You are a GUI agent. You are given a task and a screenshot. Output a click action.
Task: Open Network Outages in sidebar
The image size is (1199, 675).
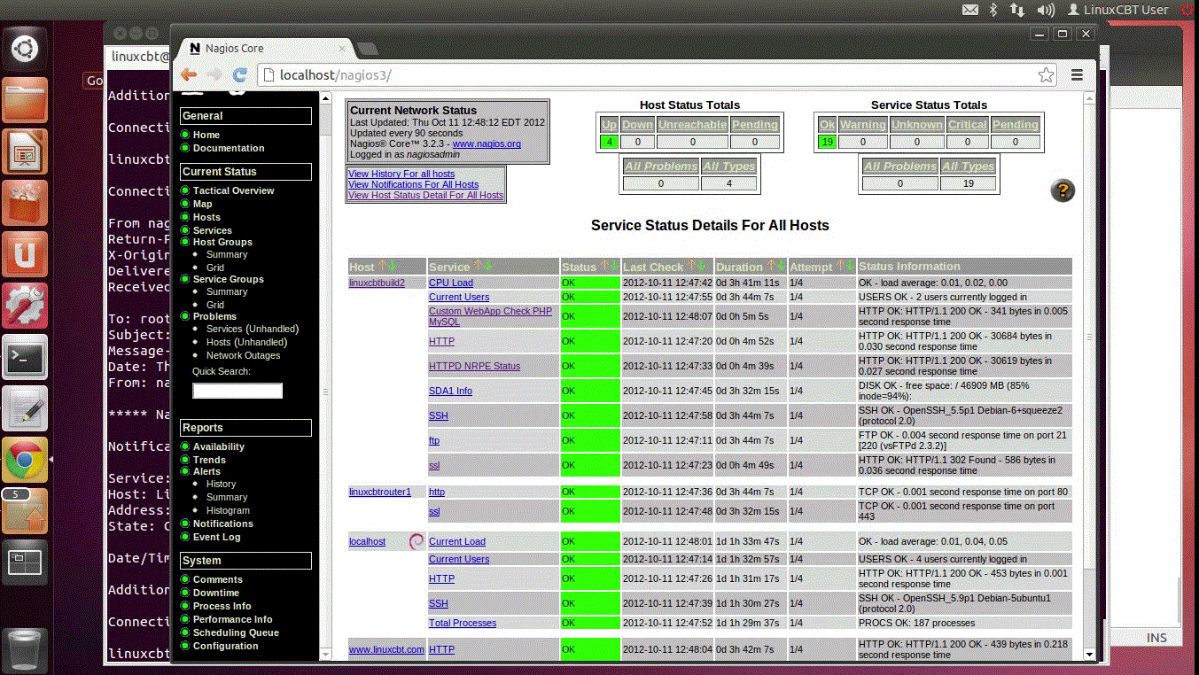[x=243, y=355]
